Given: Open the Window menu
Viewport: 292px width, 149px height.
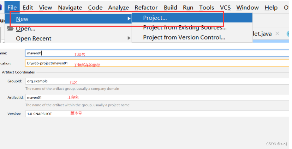Looking at the screenshot, I should [x=248, y=7].
